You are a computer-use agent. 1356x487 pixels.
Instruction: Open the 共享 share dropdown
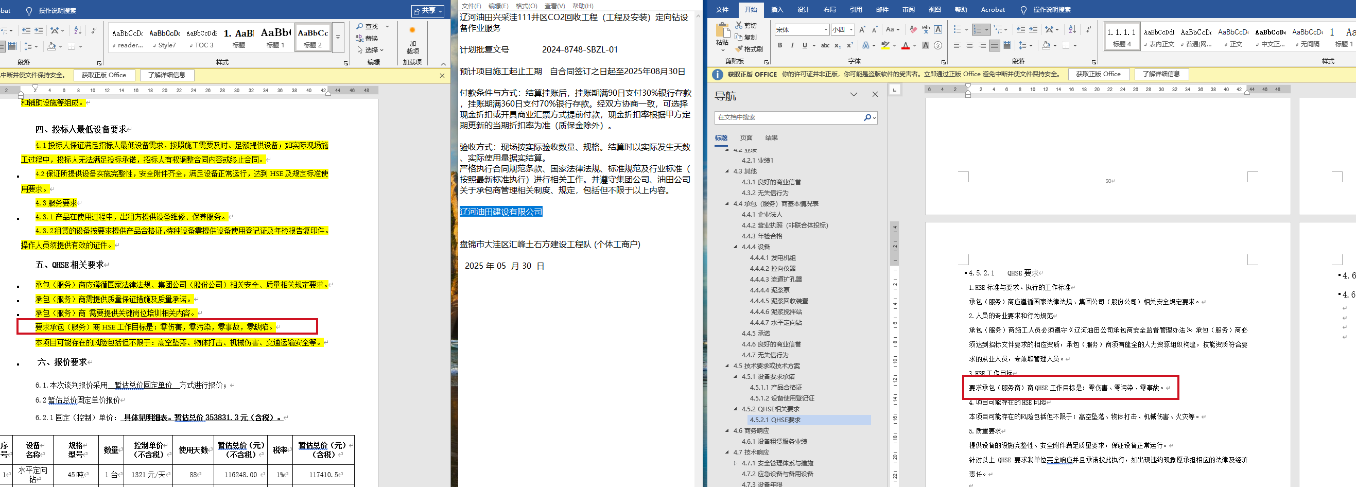(x=428, y=10)
